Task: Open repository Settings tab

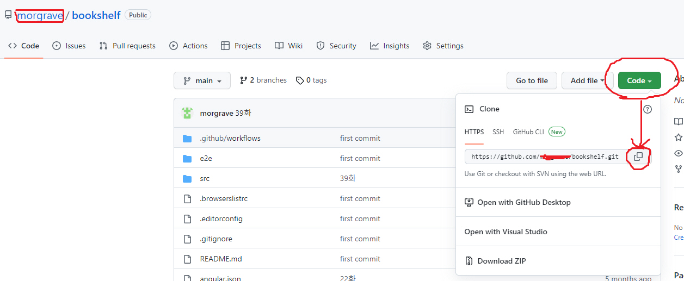Action: coord(443,46)
